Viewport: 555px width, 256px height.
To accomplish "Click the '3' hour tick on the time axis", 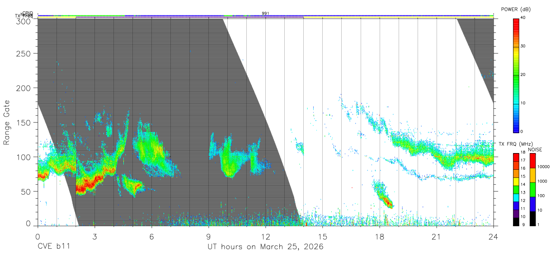I will [94, 237].
